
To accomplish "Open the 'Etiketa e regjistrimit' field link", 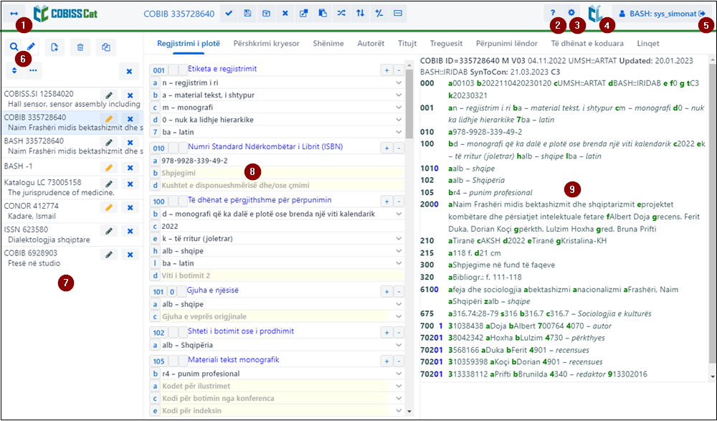I will 222,69.
